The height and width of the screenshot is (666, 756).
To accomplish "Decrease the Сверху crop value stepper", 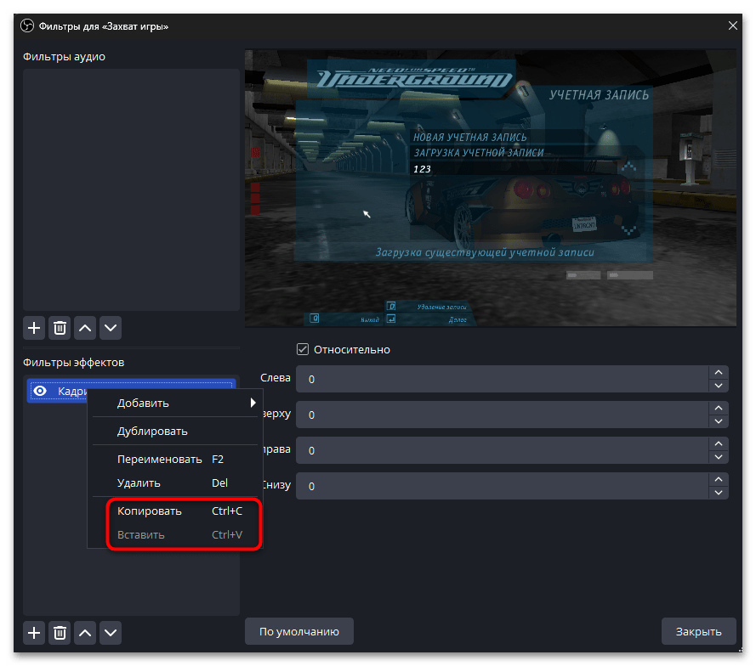I will (719, 420).
